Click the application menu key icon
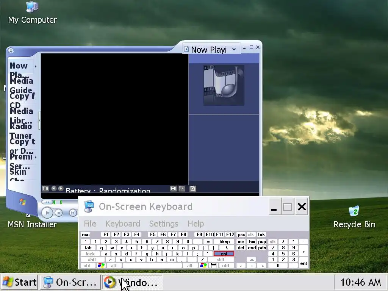 click(x=214, y=266)
